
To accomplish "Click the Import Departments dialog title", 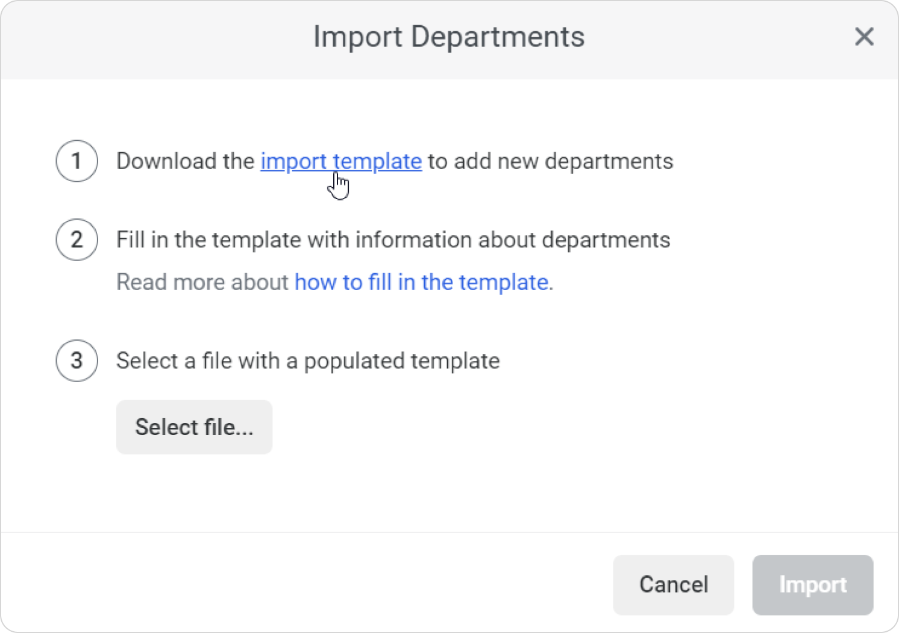I will [x=449, y=37].
